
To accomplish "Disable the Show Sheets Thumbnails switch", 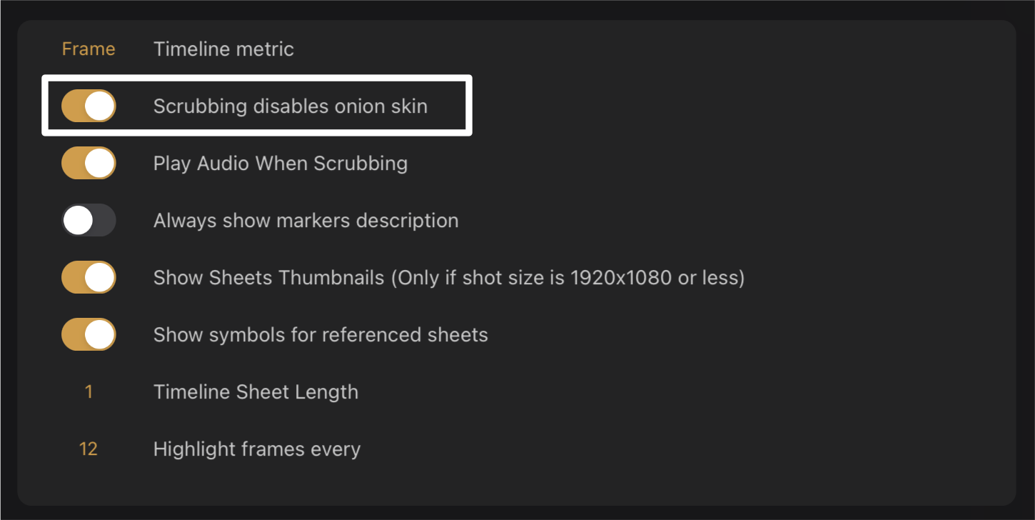I will (89, 277).
